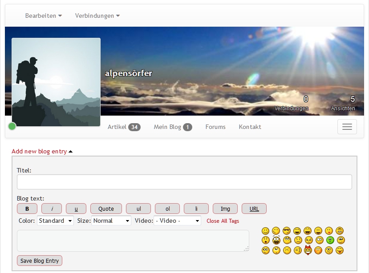
Task: Insert the blushing orange emoticon
Action: [318, 250]
